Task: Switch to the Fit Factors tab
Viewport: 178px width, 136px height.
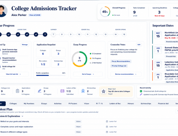Action: (x=73, y=104)
